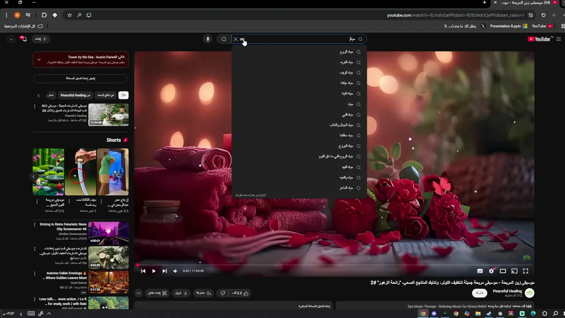565x318 pixels.
Task: Open Peaceful Healing channel avatar
Action: point(530,293)
